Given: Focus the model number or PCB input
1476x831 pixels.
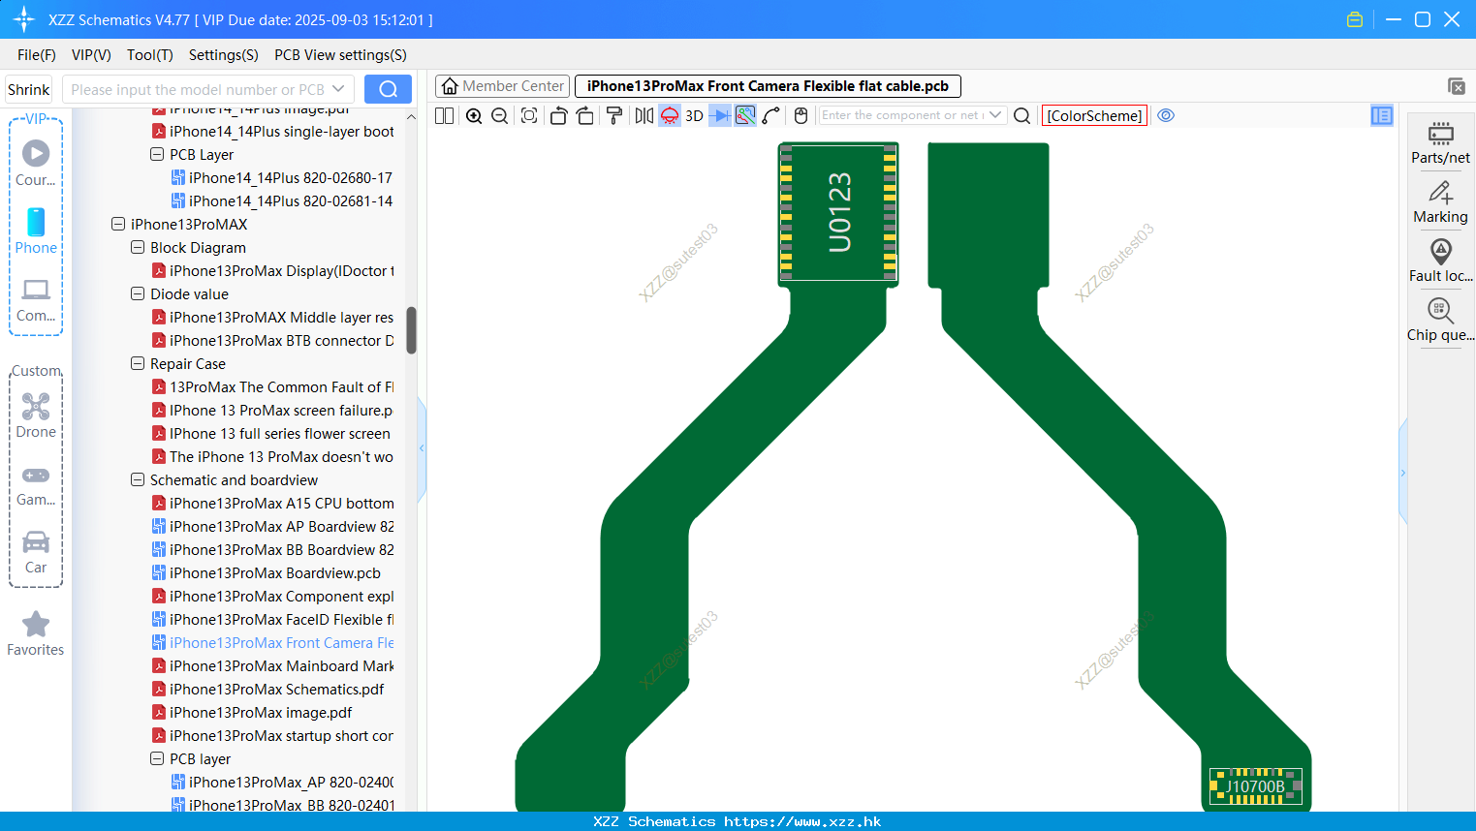Looking at the screenshot, I should (x=197, y=89).
